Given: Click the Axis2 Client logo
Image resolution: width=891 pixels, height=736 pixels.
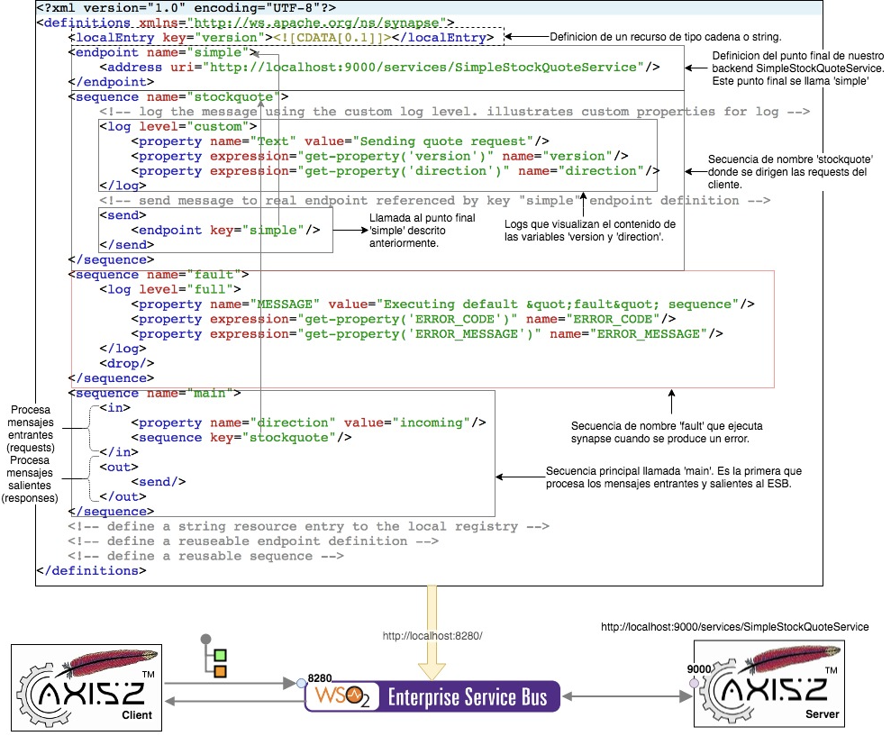Looking at the screenshot, I should [x=86, y=686].
